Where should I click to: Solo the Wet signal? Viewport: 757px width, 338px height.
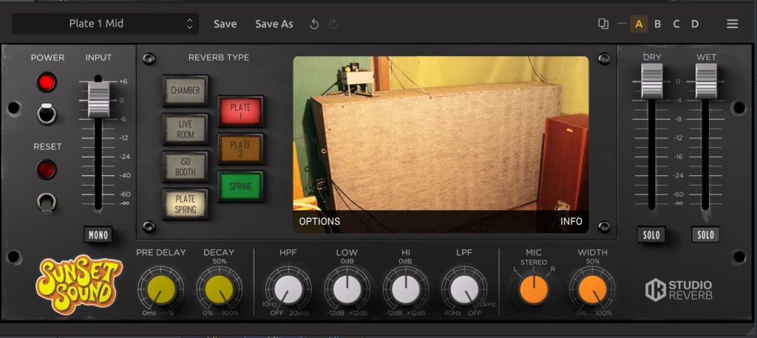click(705, 235)
